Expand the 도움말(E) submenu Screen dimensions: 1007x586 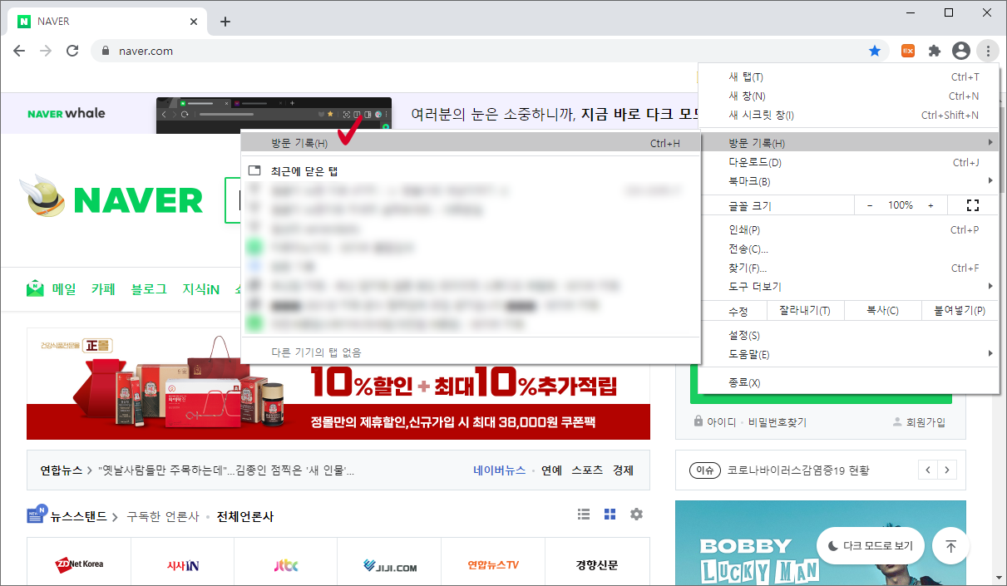(x=849, y=354)
